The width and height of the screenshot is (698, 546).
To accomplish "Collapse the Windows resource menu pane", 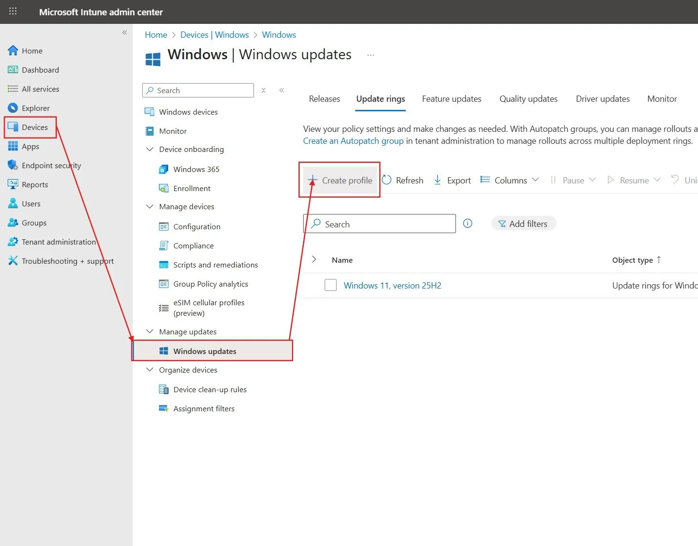I will (x=282, y=90).
